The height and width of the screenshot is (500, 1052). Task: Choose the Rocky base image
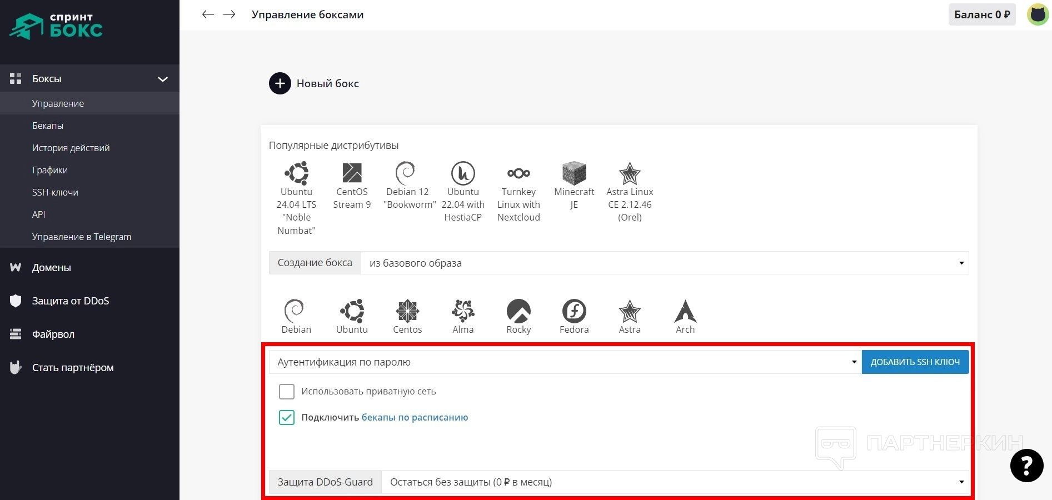[x=518, y=317]
